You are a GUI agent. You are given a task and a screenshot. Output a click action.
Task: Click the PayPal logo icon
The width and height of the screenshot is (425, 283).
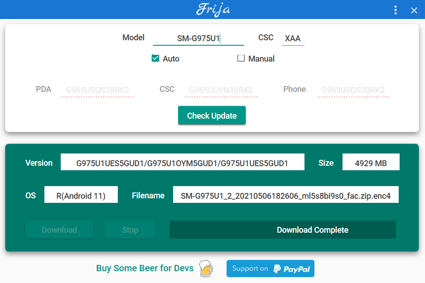coord(277,269)
